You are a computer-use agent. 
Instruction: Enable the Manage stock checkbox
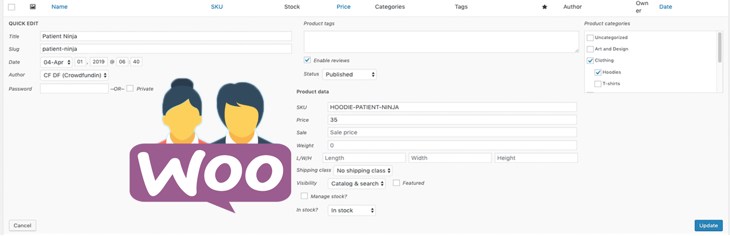[x=304, y=196]
